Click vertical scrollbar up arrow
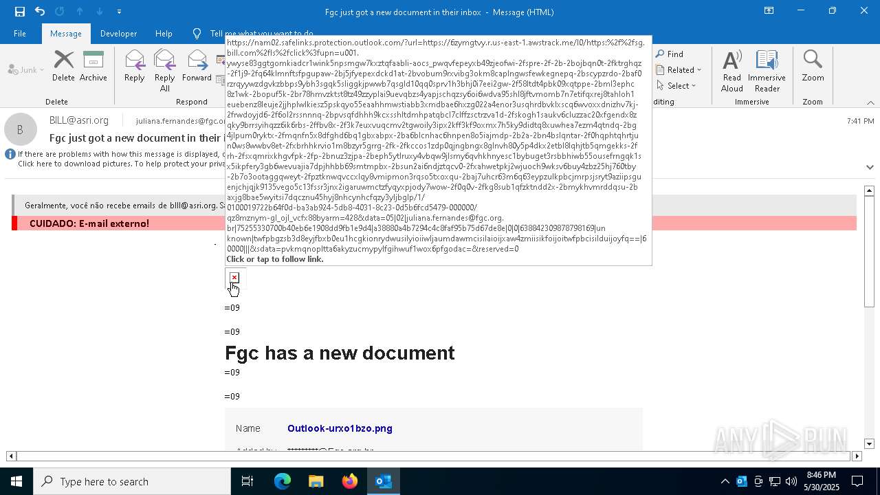 (870, 190)
